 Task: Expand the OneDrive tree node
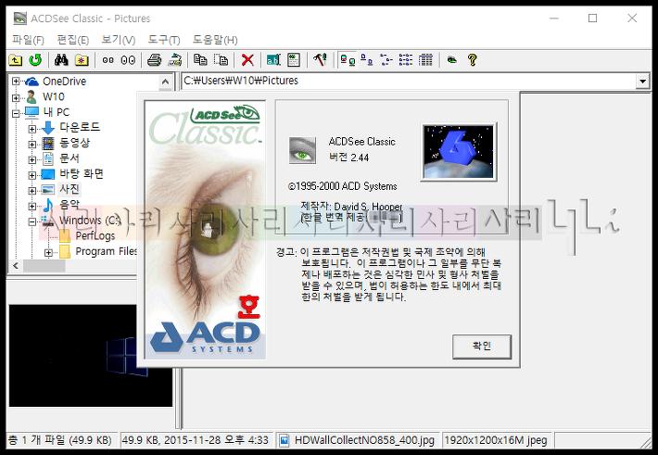pyautogui.click(x=16, y=81)
